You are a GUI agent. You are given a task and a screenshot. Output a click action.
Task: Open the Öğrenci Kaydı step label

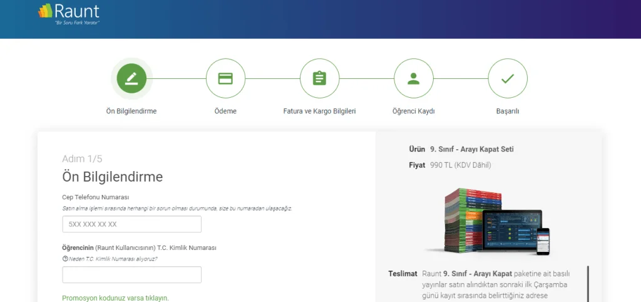point(413,111)
